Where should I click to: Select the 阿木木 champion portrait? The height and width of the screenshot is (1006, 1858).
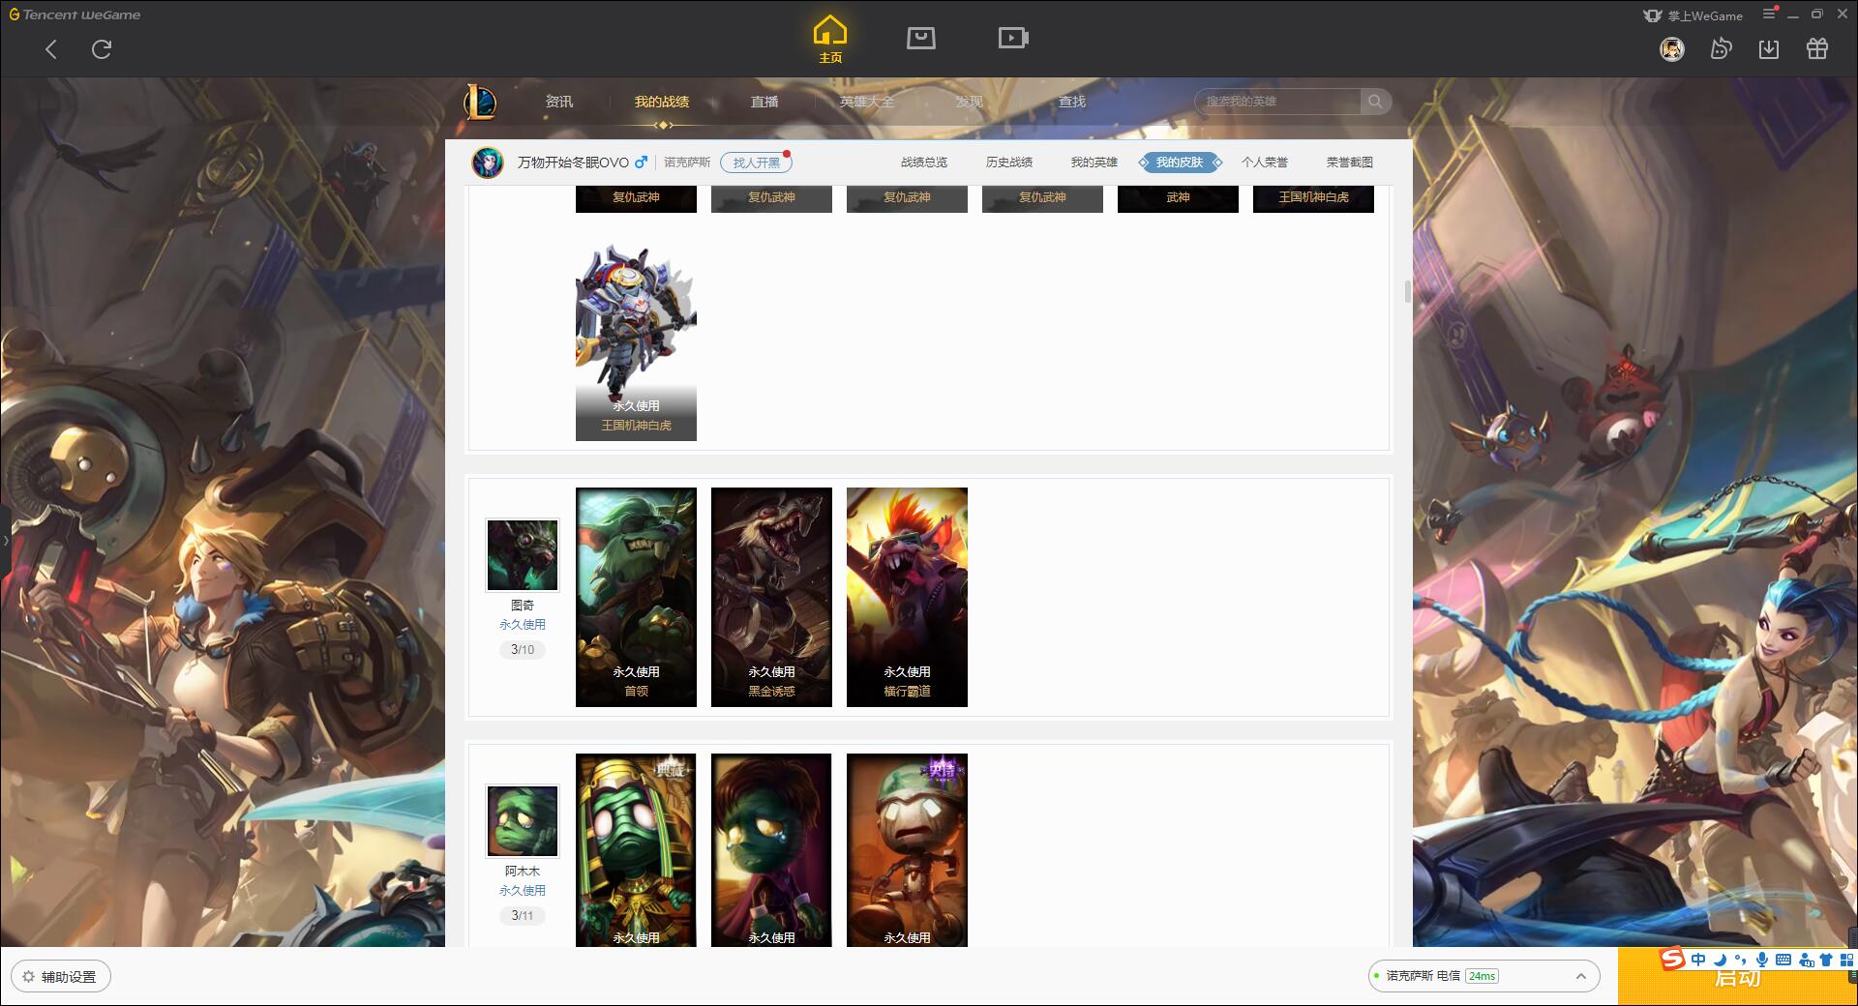pyautogui.click(x=523, y=821)
